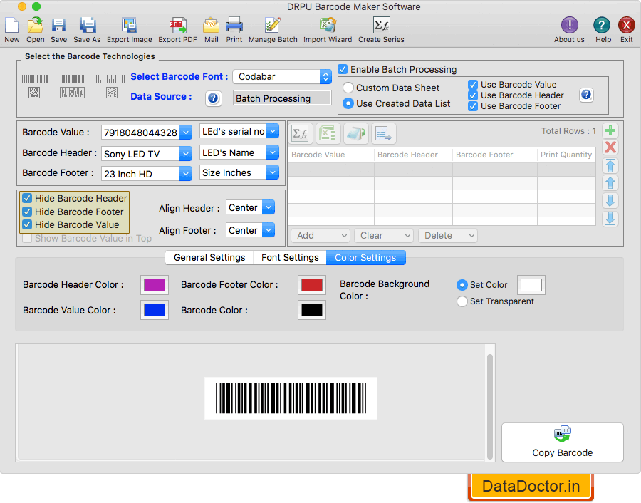
Task: Choose Set Transparent background option
Action: click(462, 301)
